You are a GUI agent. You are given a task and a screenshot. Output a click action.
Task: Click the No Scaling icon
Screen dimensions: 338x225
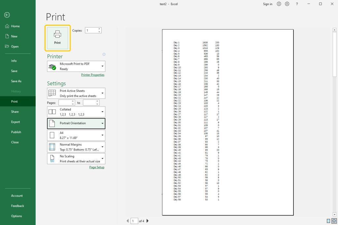[x=52, y=158]
